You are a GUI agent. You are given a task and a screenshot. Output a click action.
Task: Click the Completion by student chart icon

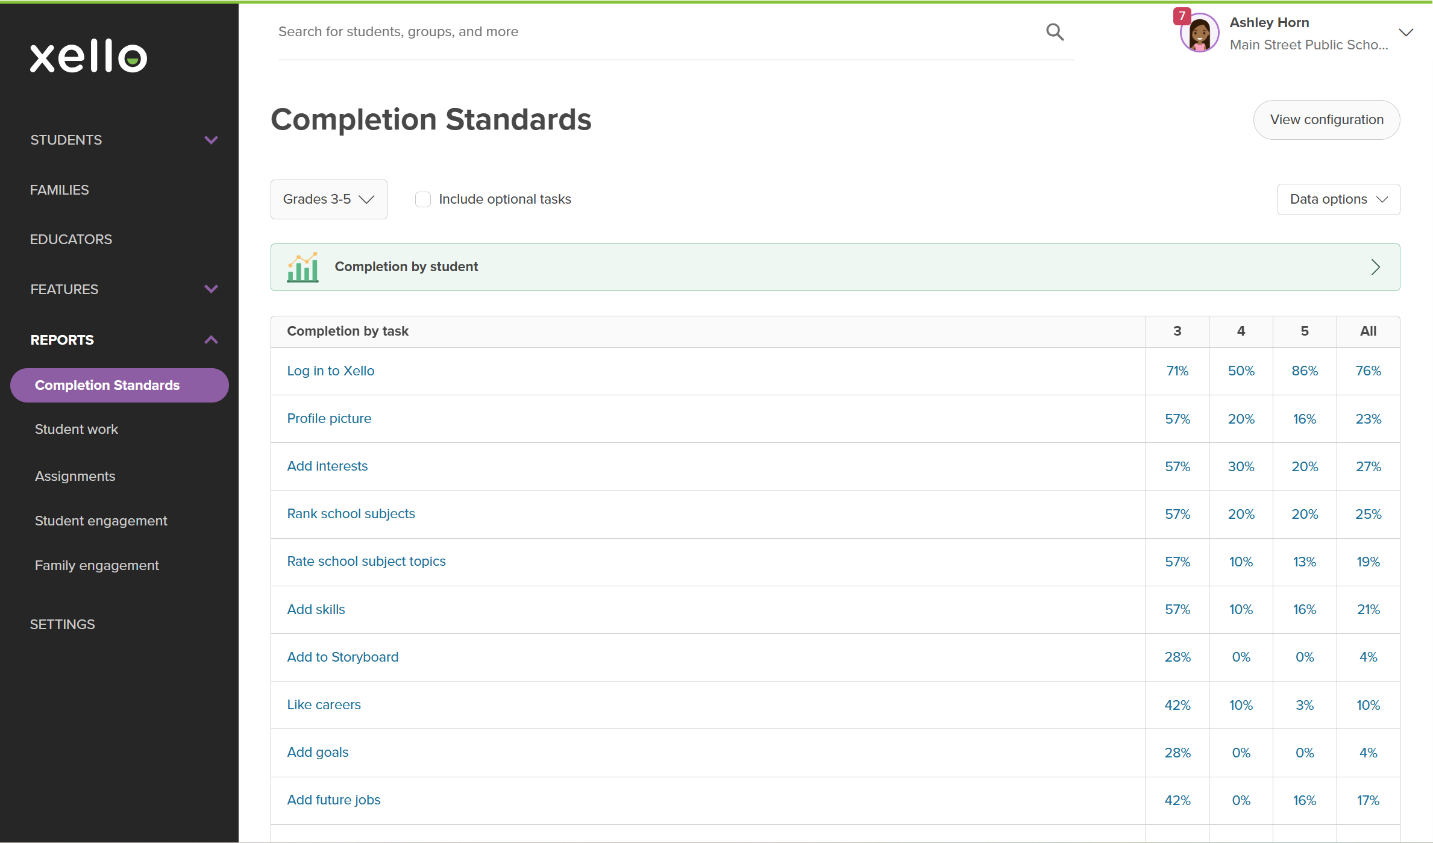click(303, 267)
